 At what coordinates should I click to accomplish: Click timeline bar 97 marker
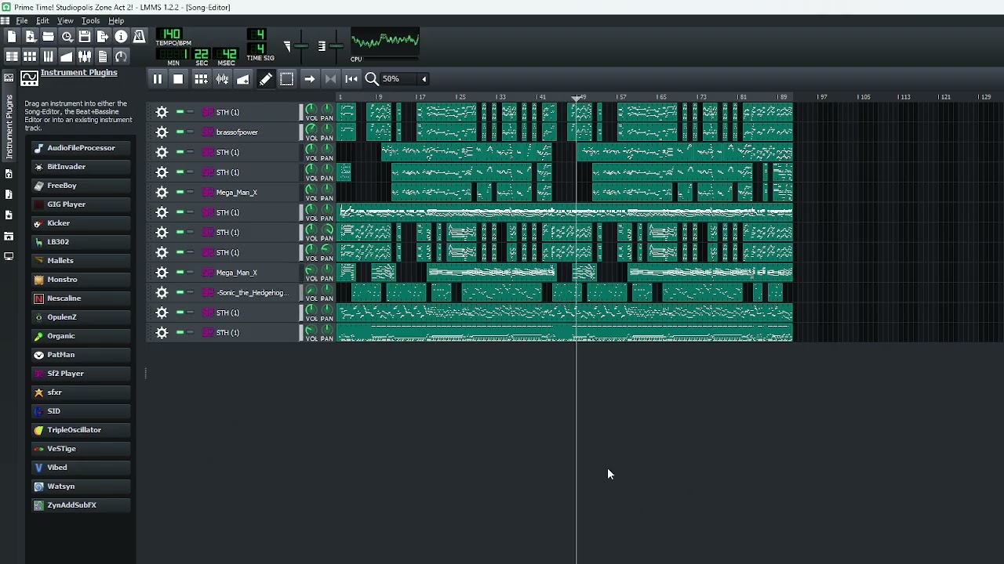click(x=822, y=97)
